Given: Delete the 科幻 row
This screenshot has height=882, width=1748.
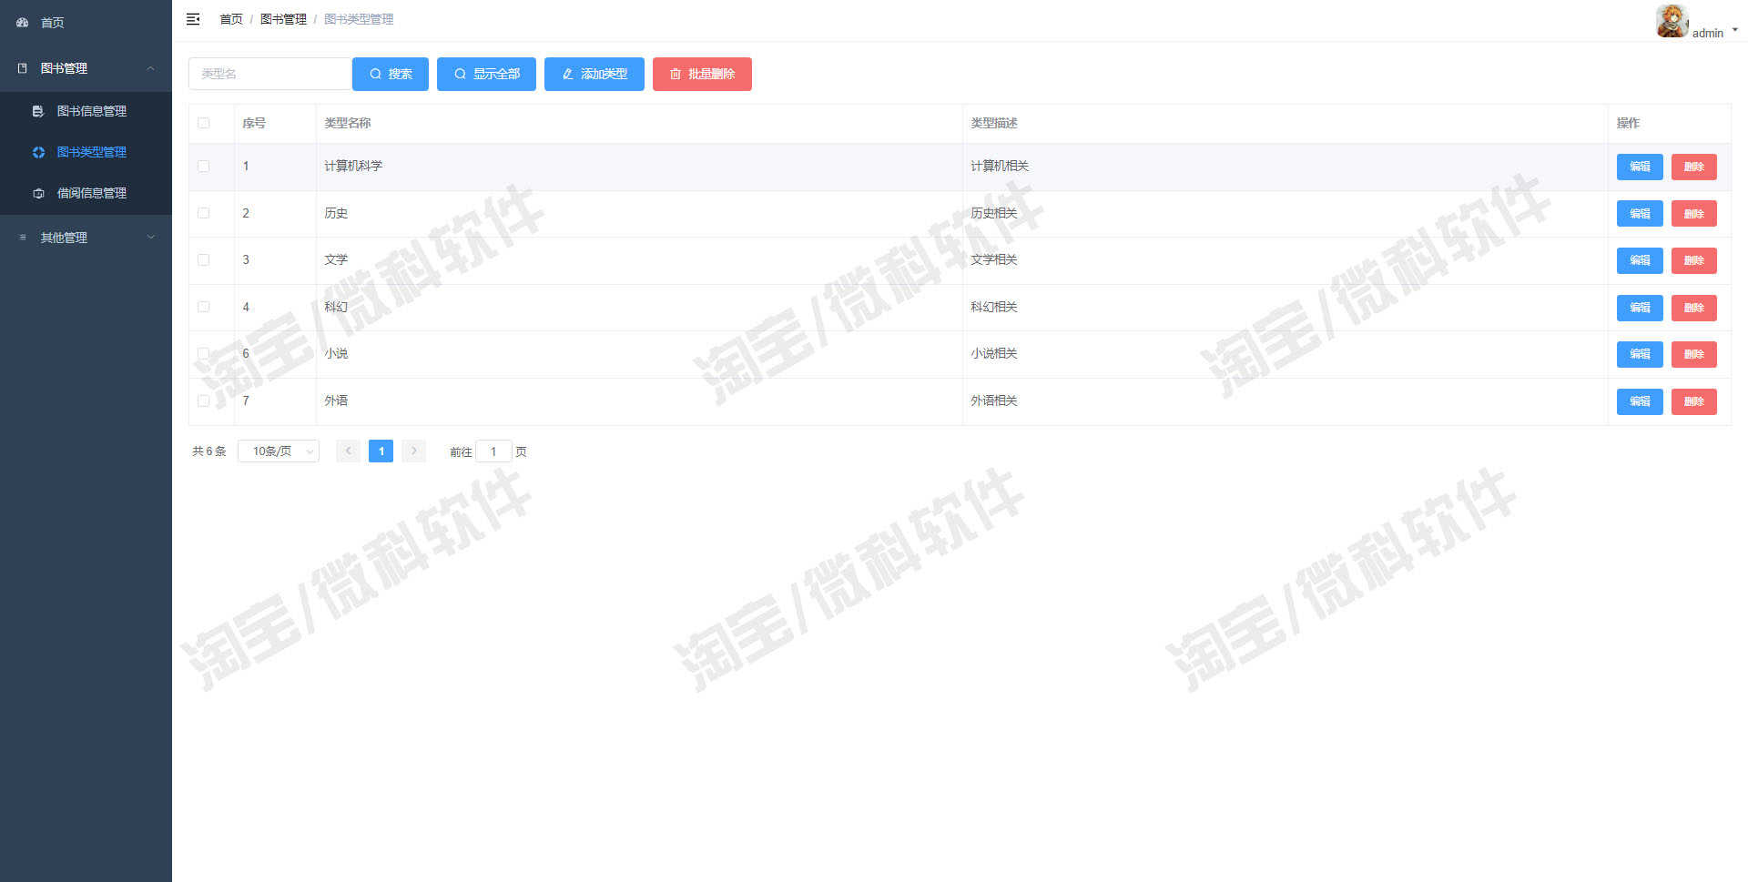Looking at the screenshot, I should (1693, 308).
